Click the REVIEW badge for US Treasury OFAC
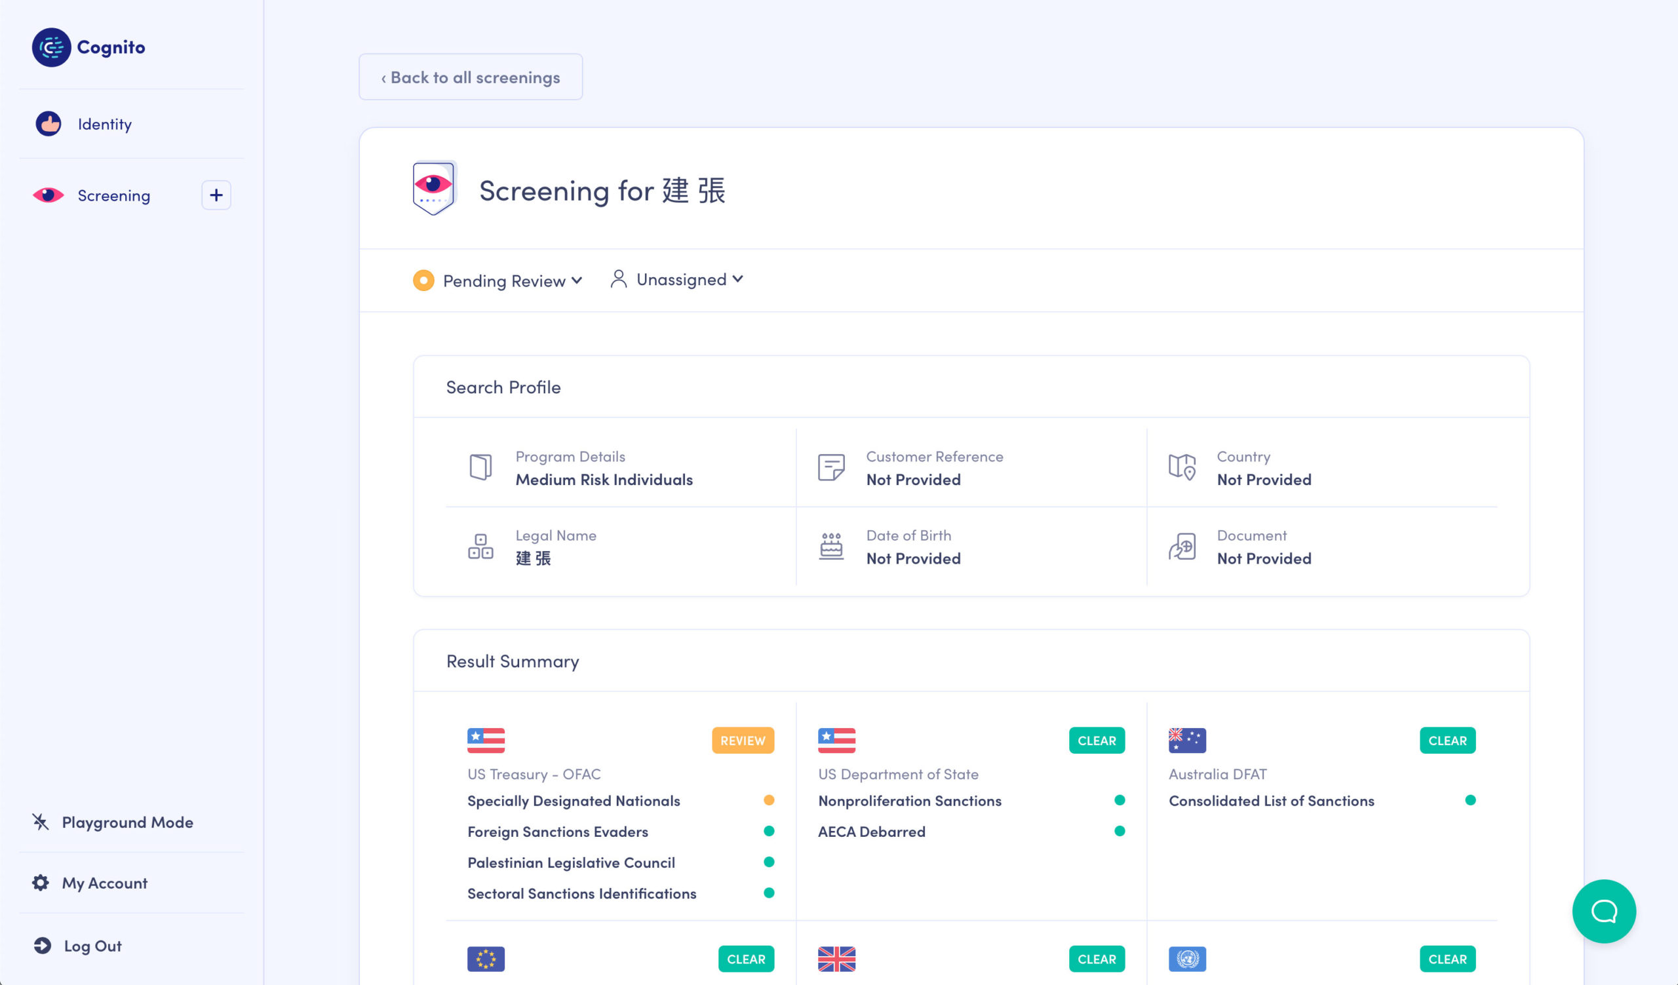1678x985 pixels. [x=743, y=740]
